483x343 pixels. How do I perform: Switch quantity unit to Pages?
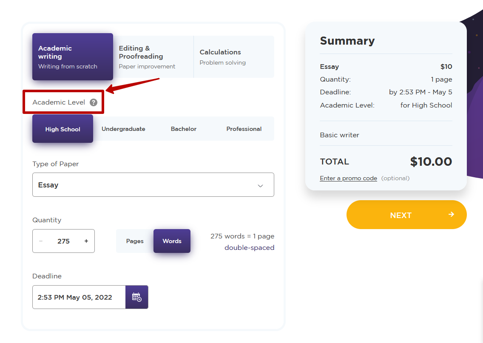tap(135, 241)
